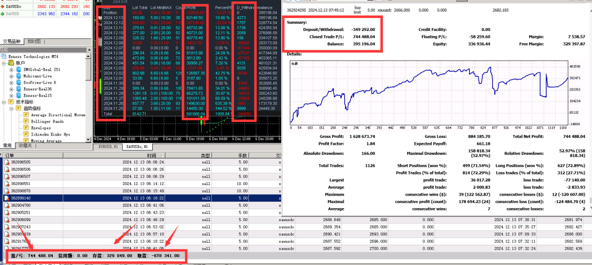
Task: Click the order icon beside ticket 362896505
Action: pos(7,162)
